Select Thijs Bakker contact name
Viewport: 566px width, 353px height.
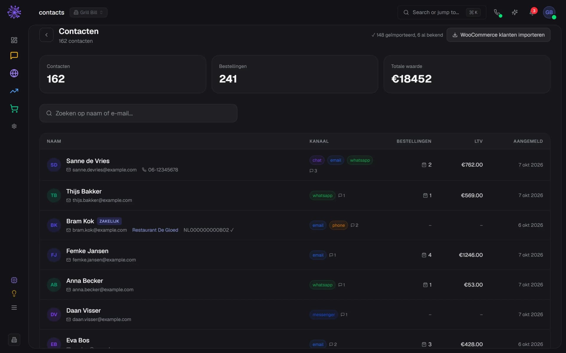tap(84, 192)
